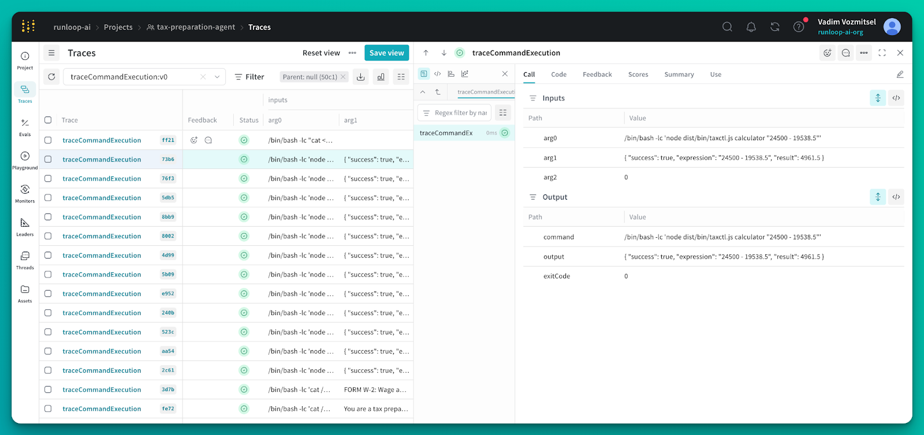Refresh the traces table

[x=51, y=77]
